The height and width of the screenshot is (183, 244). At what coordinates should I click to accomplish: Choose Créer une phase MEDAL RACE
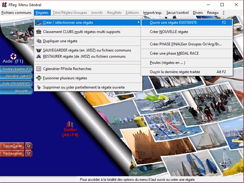(x=187, y=53)
